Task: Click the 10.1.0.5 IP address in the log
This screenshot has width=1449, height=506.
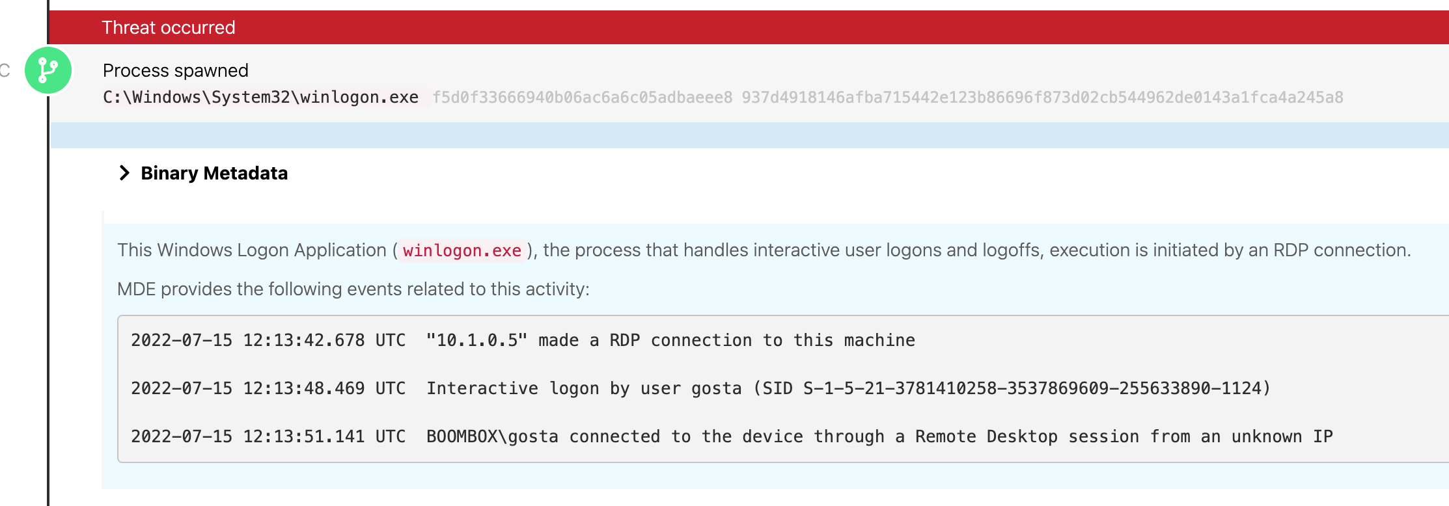Action: [x=476, y=340]
